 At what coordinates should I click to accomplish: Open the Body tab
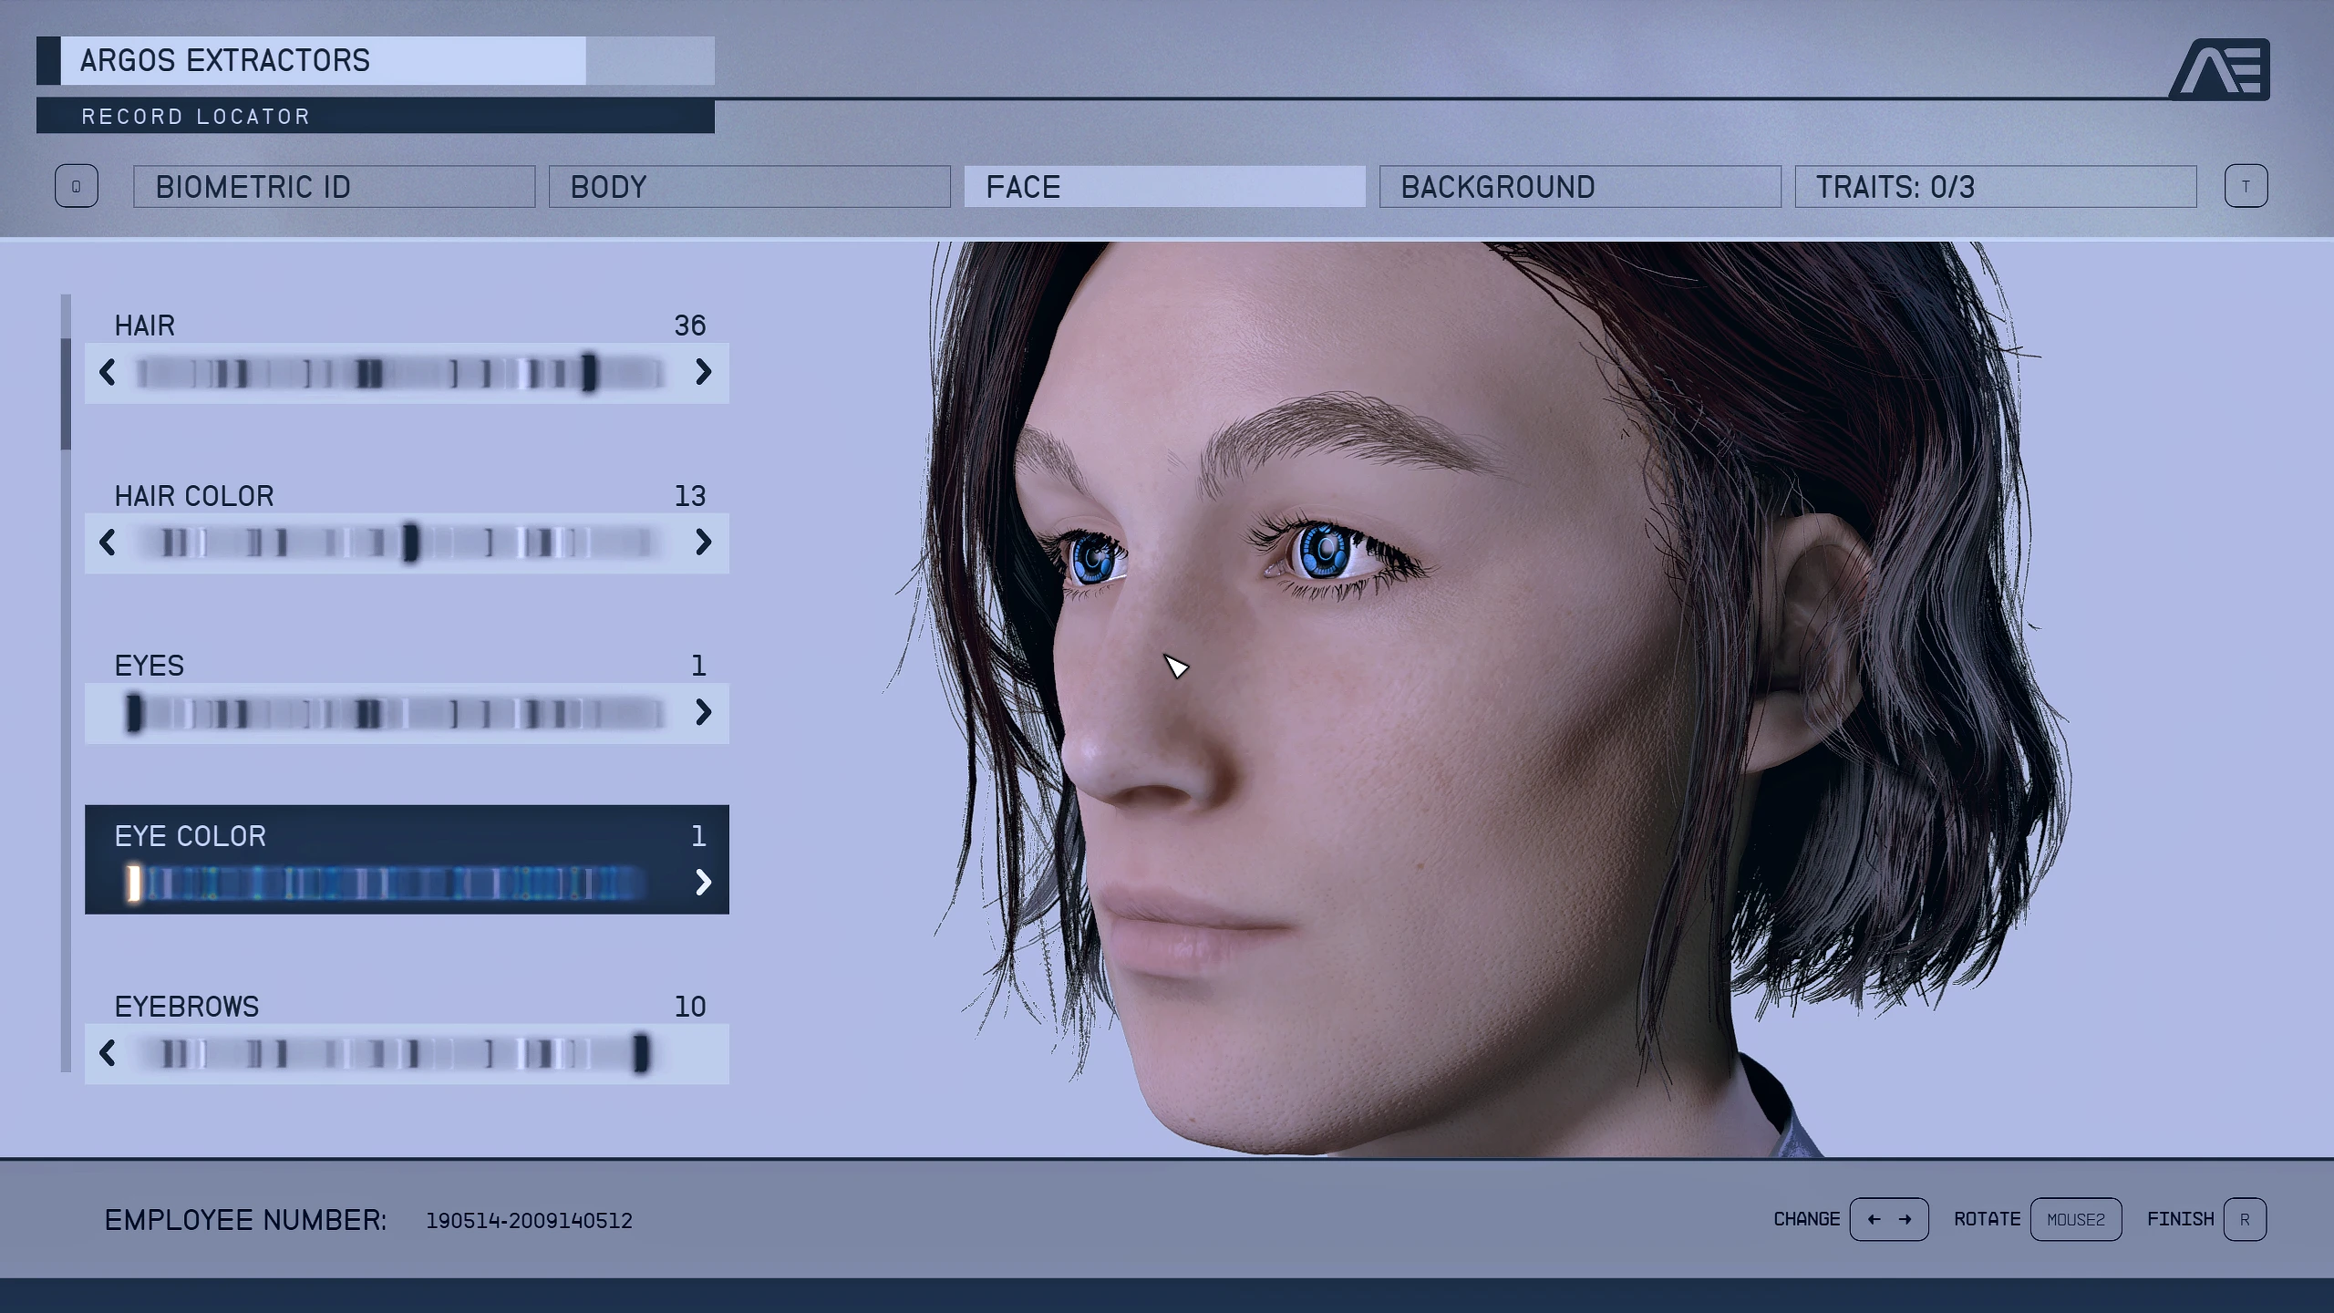(x=749, y=187)
